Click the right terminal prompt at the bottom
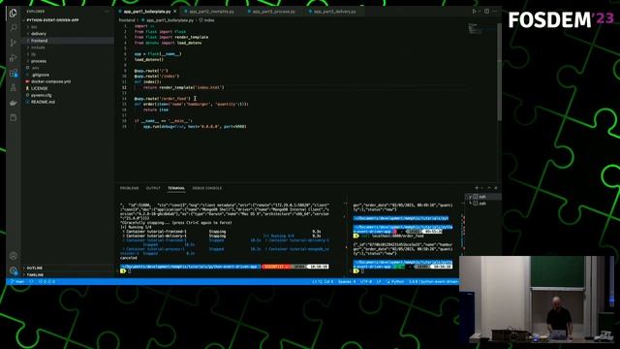This screenshot has height=349, width=620. pyautogui.click(x=361, y=271)
